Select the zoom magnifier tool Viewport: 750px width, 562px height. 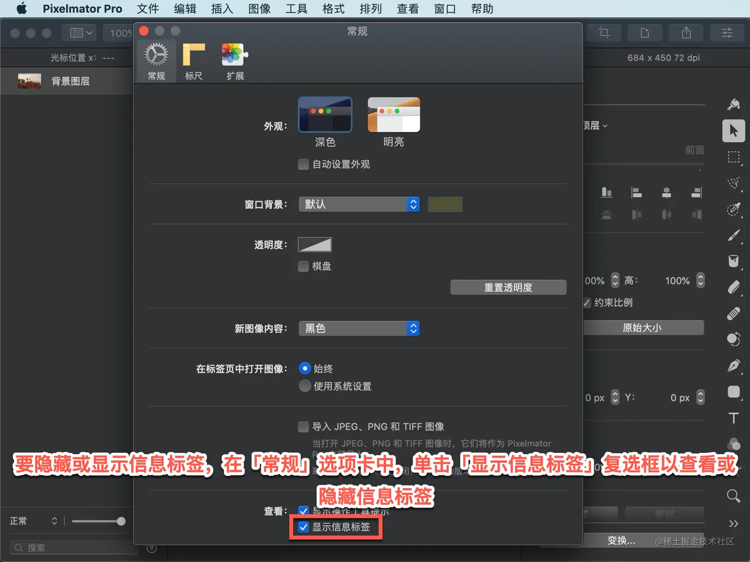(x=734, y=496)
